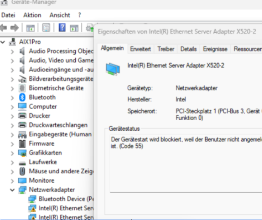Viewport: 262px width, 220px height.
Task: Open the Ansicht menu
Action: coord(60,15)
